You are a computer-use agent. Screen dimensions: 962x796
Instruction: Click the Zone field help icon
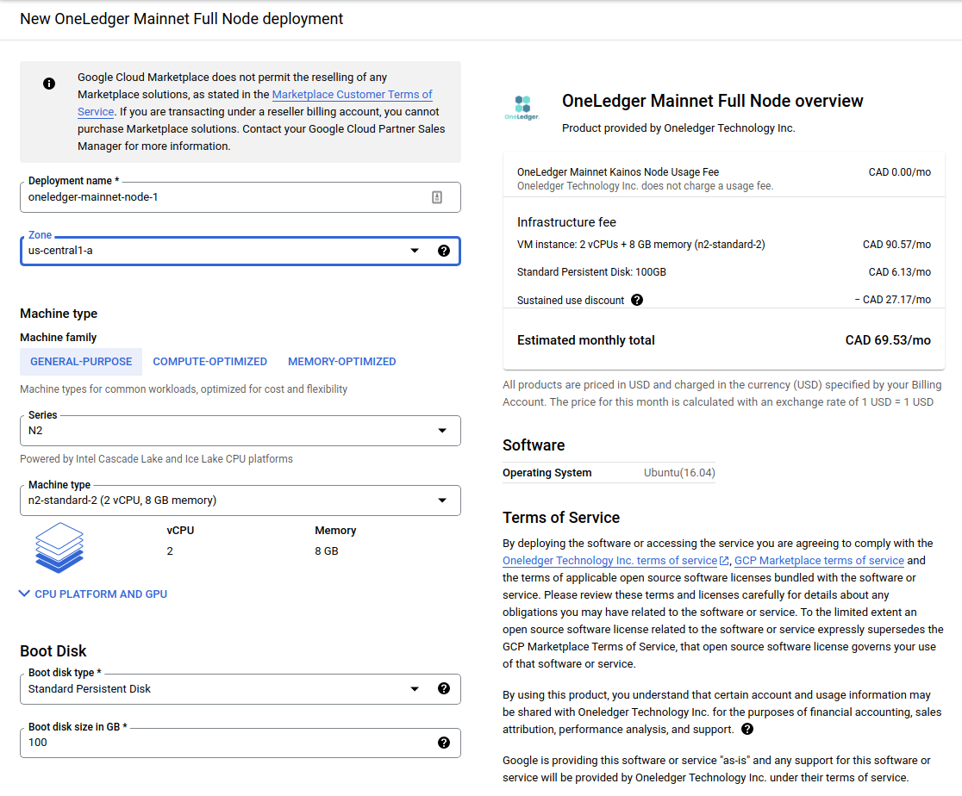pos(444,251)
